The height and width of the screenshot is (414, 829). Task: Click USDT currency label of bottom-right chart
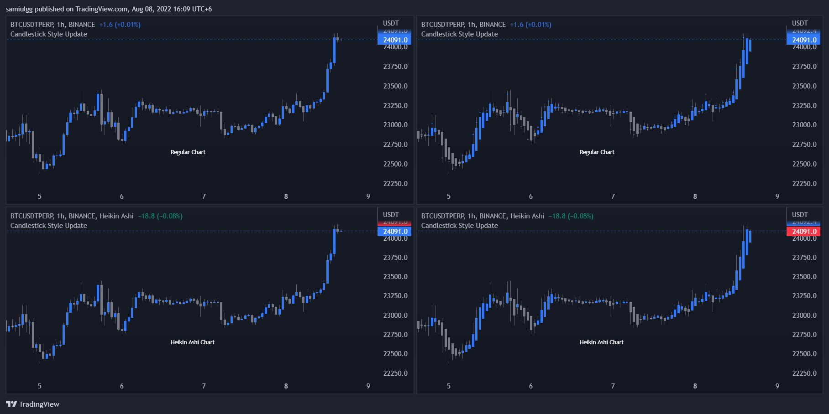pyautogui.click(x=800, y=215)
